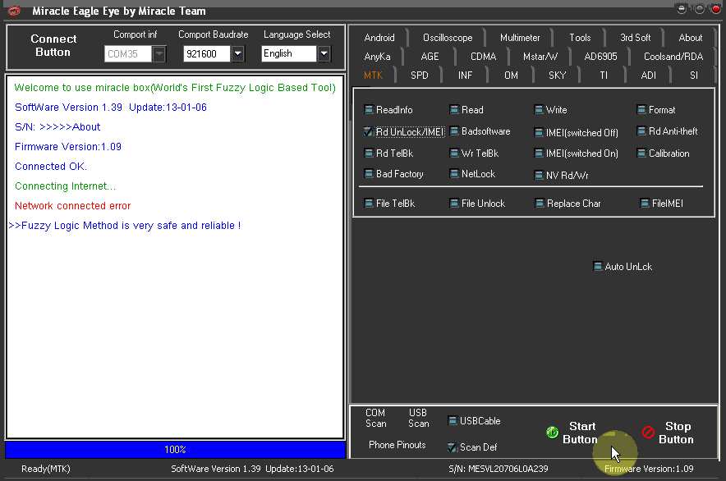
Task: Switch to the OM tab
Action: point(511,76)
